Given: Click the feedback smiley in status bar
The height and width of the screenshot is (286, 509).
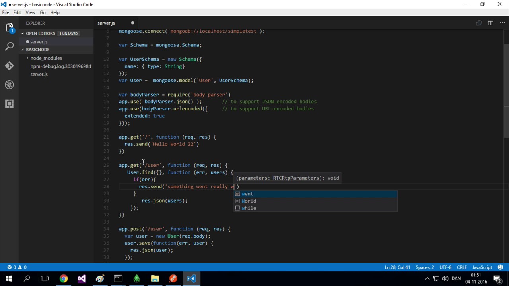Looking at the screenshot, I should point(501,267).
